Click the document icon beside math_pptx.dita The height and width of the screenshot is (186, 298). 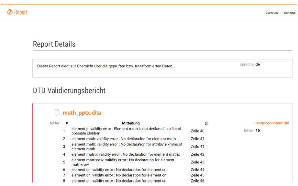coord(57,112)
